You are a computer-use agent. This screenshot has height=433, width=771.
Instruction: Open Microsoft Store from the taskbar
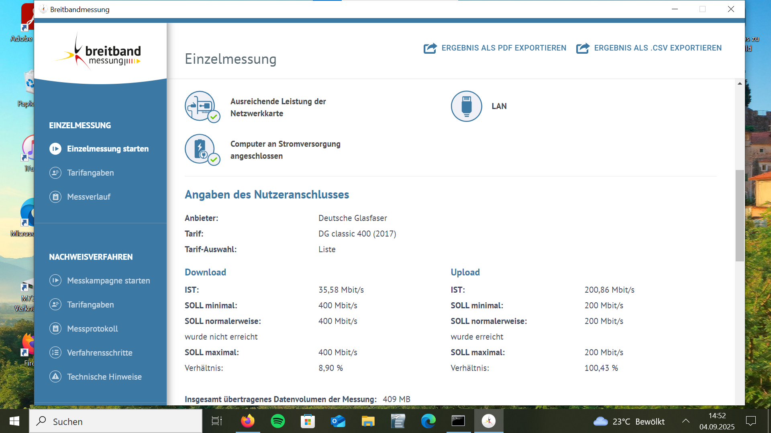tap(308, 421)
